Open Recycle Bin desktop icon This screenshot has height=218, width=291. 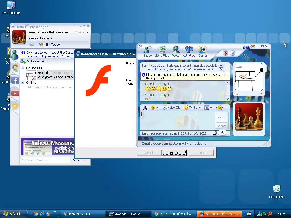click(277, 191)
